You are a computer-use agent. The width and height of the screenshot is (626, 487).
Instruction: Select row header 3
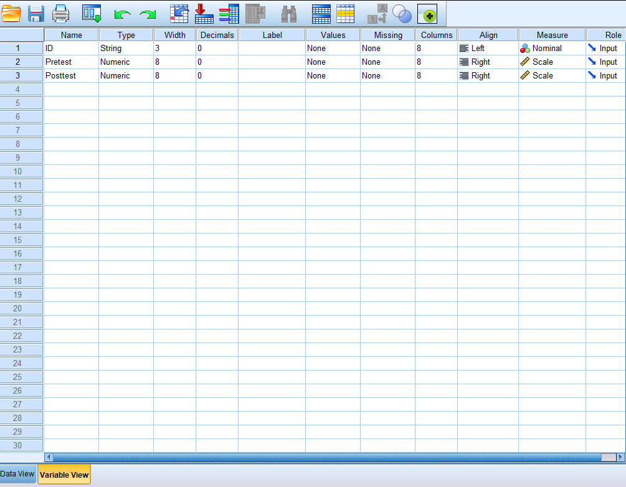pos(22,75)
